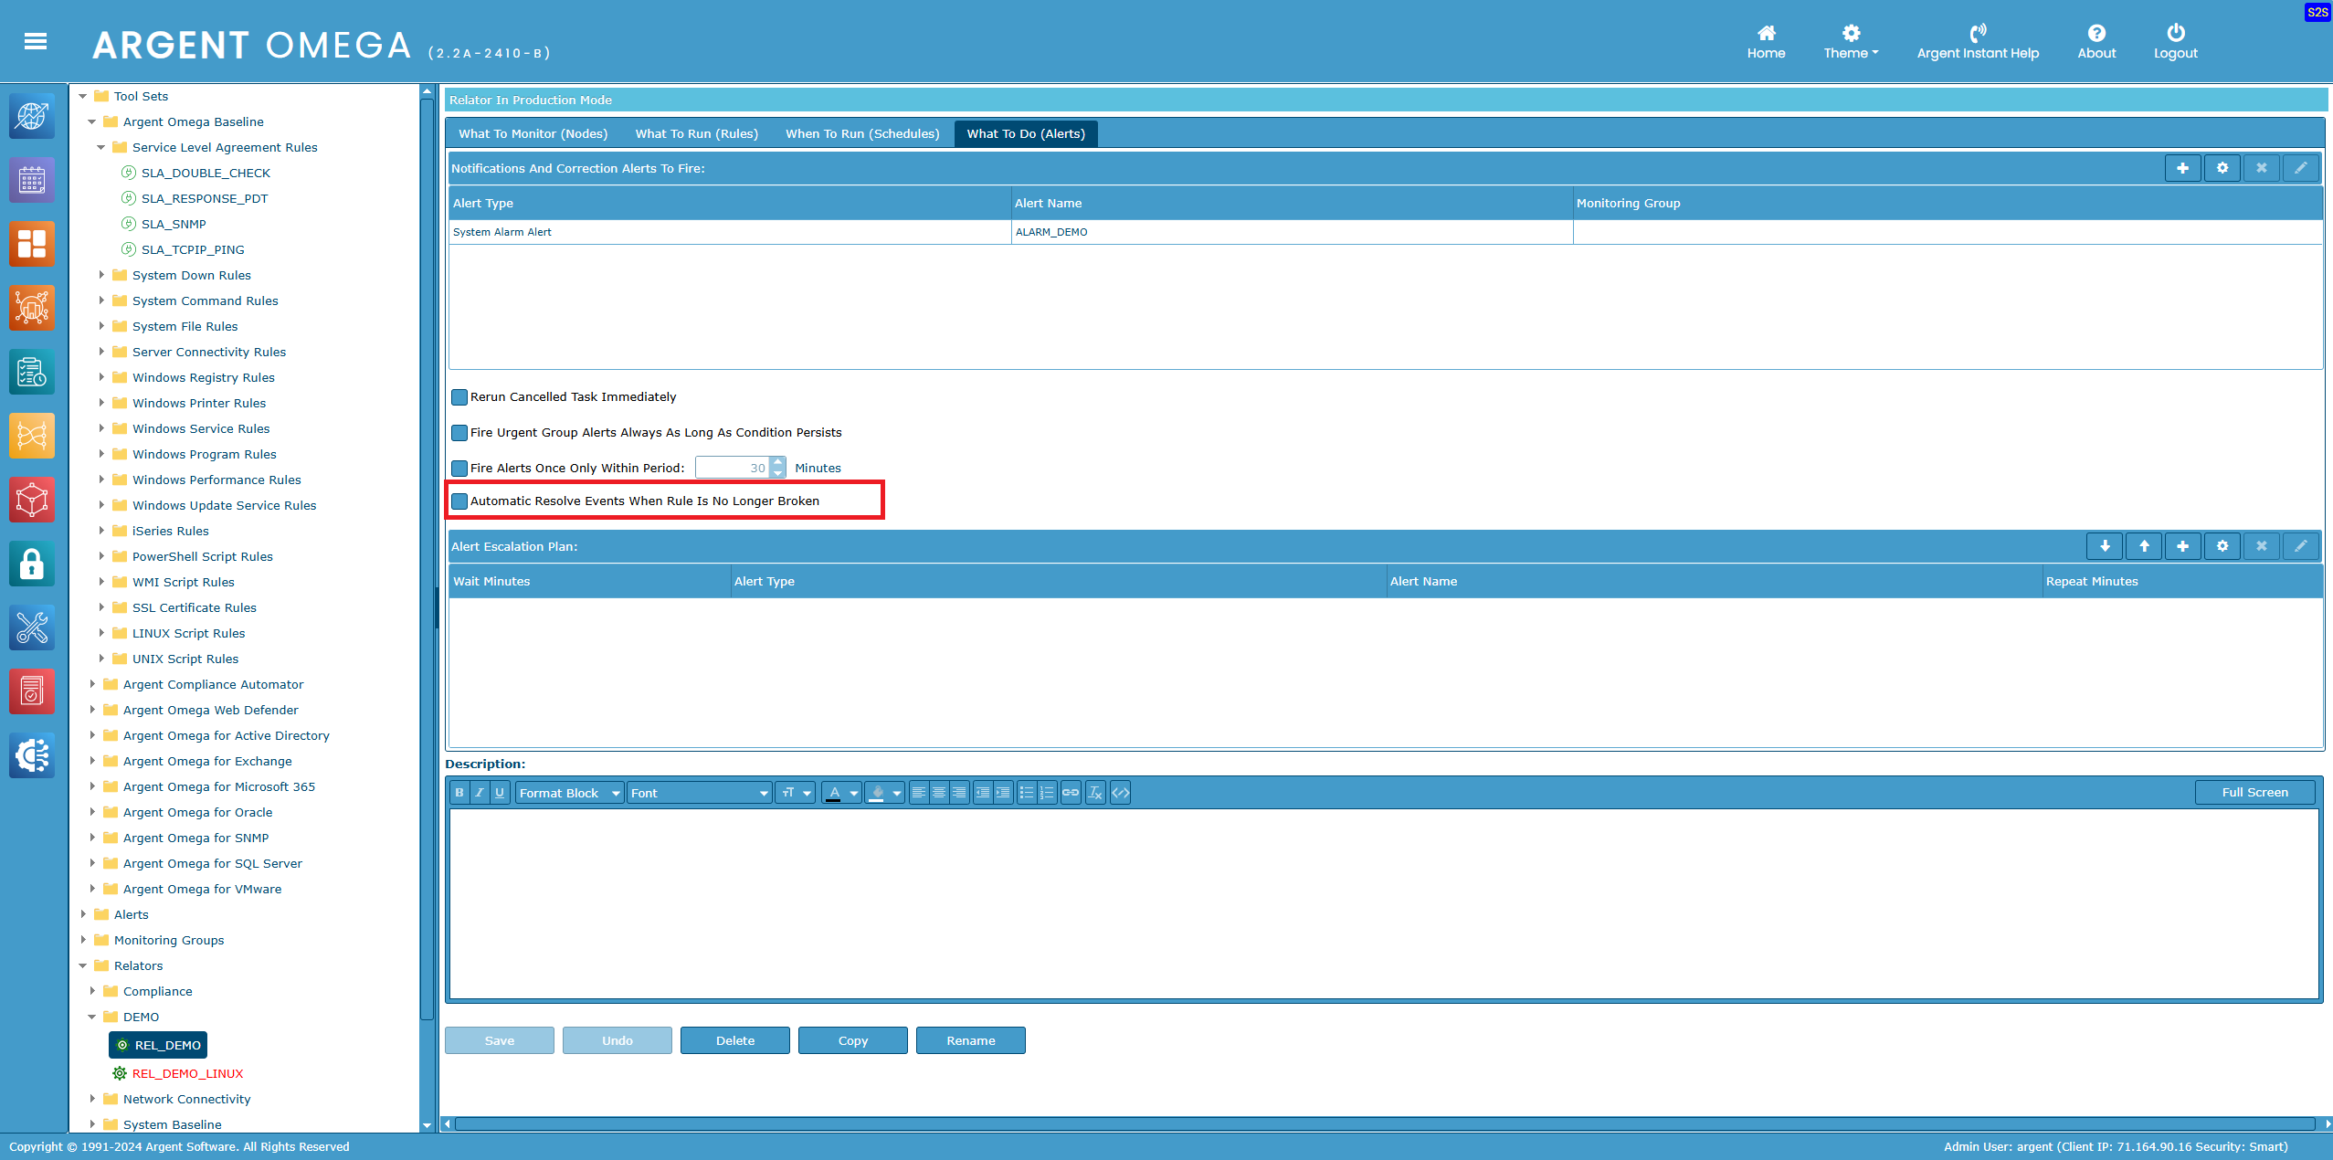Check Automatic Resolve Events When Rule Is No Longer Broken
Image resolution: width=2333 pixels, height=1160 pixels.
tap(459, 501)
